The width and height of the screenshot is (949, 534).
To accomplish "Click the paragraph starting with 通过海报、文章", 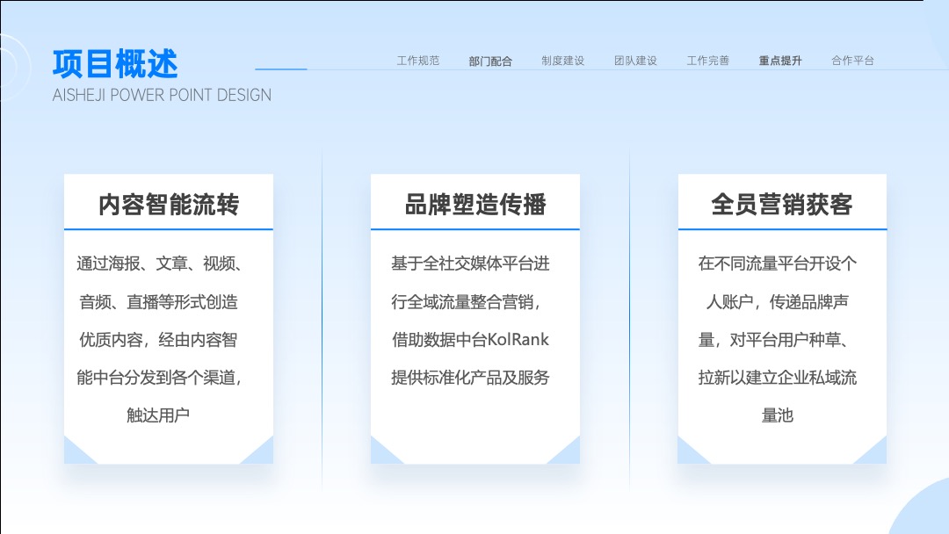I will pyautogui.click(x=158, y=339).
